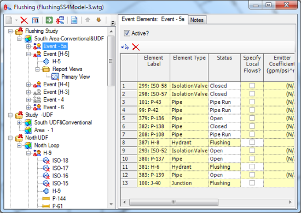Select the Event Elements: Event - 5a tab
This screenshot has height=213, width=301.
point(153,19)
